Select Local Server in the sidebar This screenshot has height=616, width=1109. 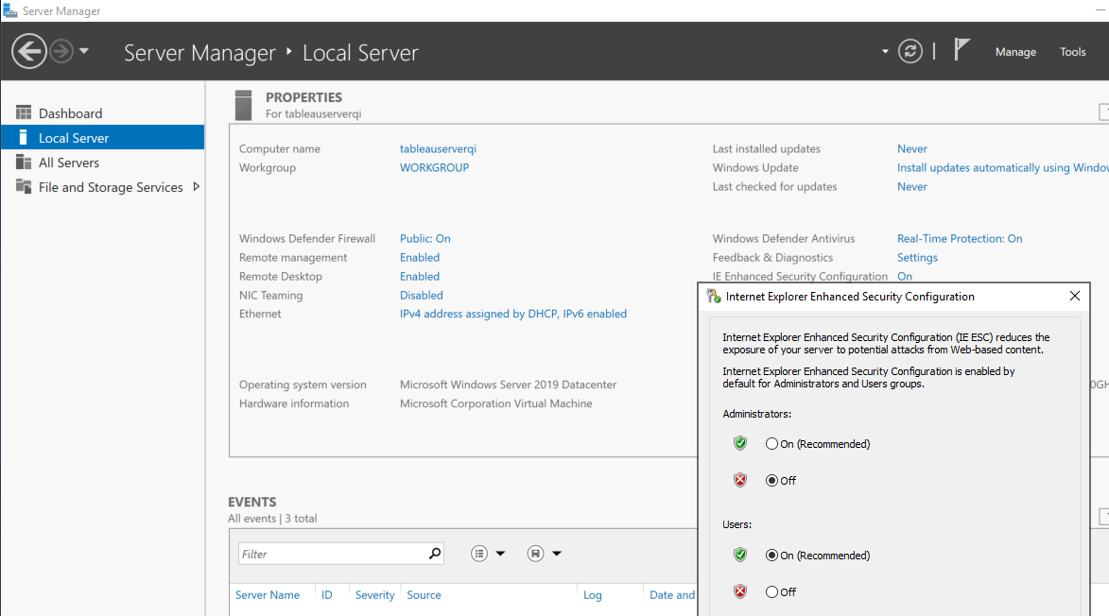click(102, 138)
